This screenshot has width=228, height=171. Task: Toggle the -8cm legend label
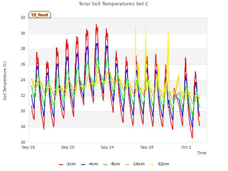click(115, 164)
